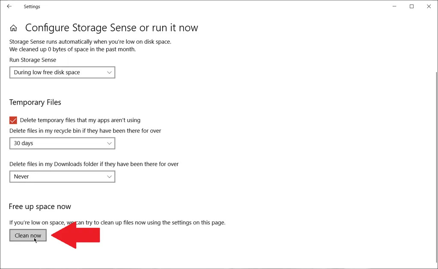
Task: Click "Settings" in the title bar
Action: tap(32, 6)
